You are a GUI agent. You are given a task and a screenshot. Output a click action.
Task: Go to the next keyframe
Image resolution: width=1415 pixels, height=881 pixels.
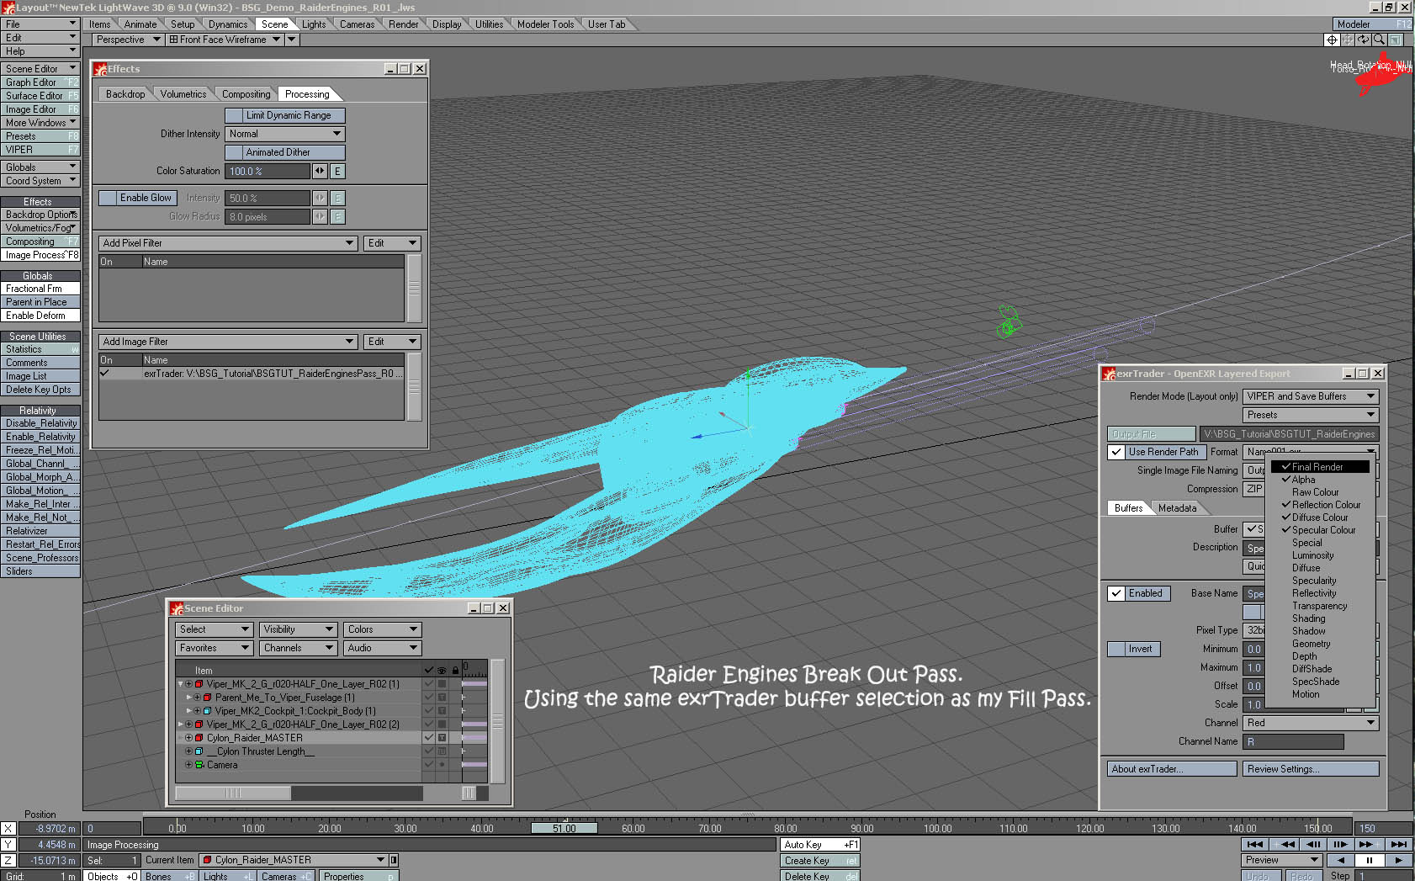[x=1370, y=844]
